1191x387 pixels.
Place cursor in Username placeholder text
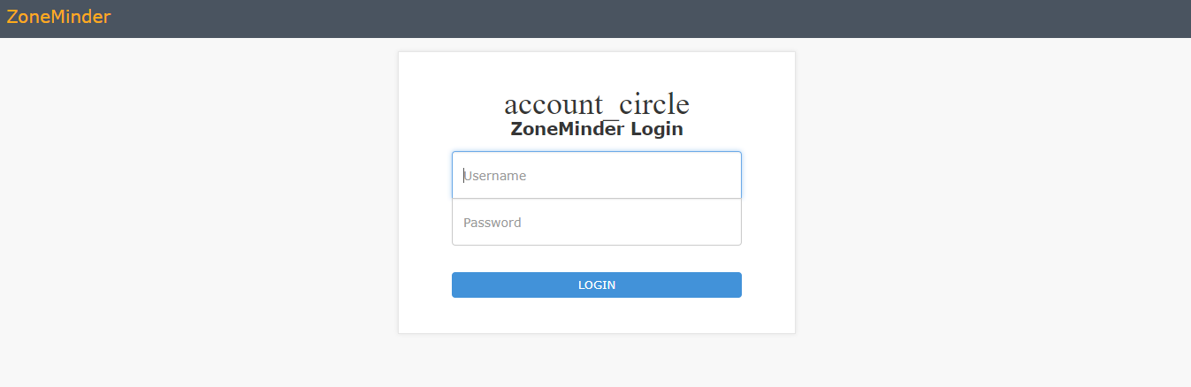[x=495, y=176]
